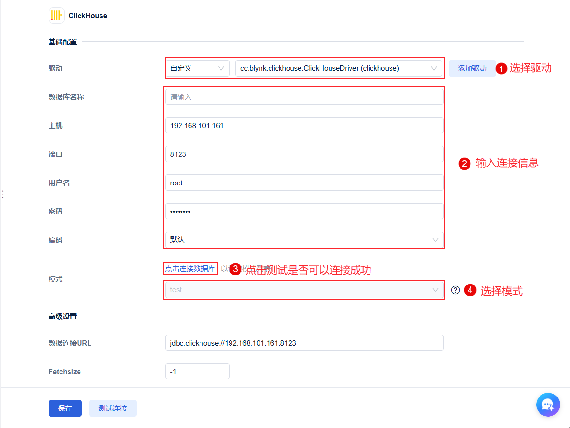The image size is (570, 428).
Task: Open the chat assistant bubble icon
Action: coord(548,404)
